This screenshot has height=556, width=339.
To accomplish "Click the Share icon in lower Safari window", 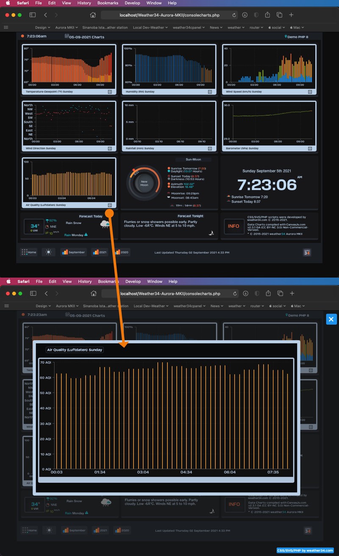I will point(269,293).
